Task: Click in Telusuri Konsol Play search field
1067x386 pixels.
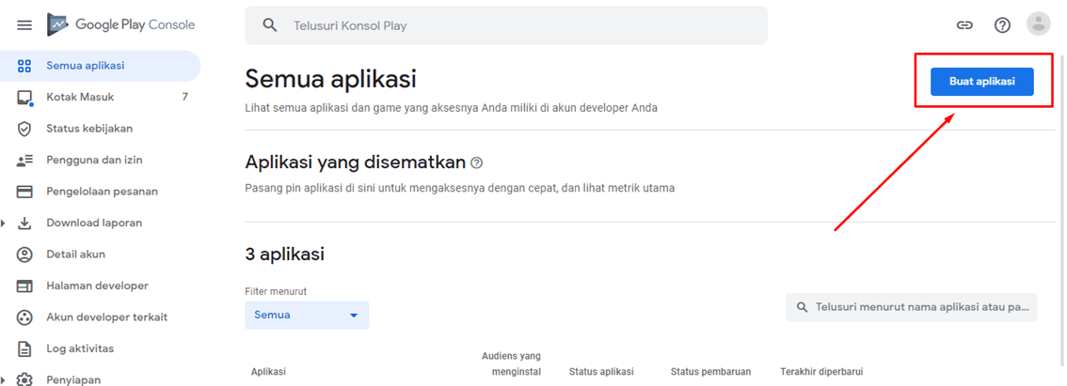Action: click(506, 25)
